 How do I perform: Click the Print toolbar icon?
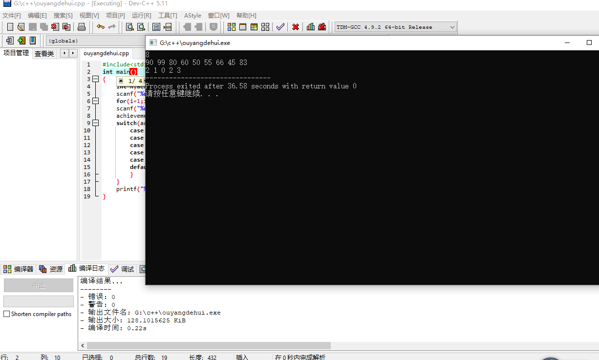pyautogui.click(x=82, y=27)
